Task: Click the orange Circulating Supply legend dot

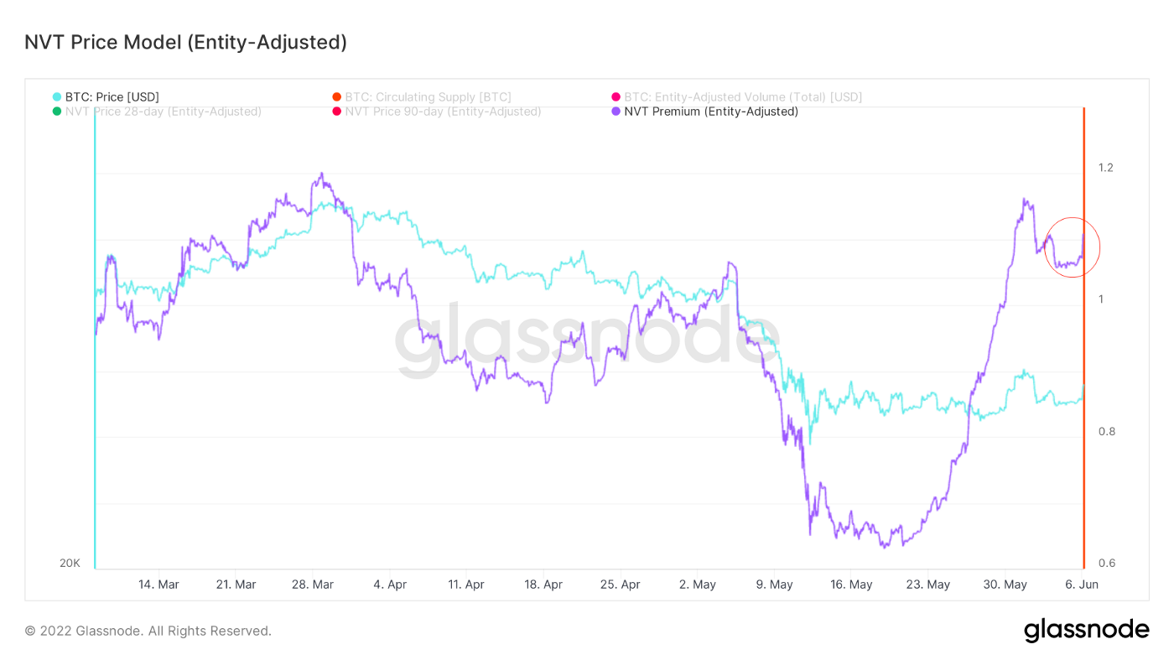Action: coord(336,97)
